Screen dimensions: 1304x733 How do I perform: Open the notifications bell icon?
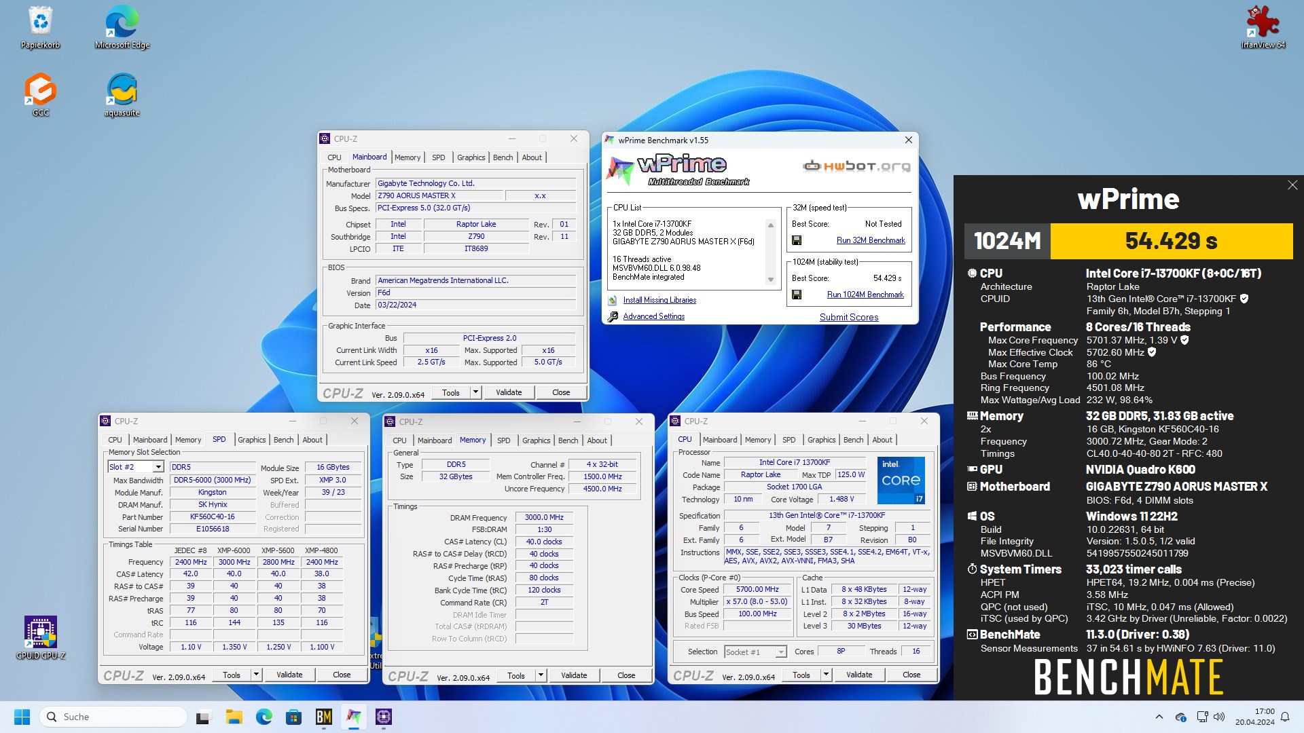pos(1285,717)
